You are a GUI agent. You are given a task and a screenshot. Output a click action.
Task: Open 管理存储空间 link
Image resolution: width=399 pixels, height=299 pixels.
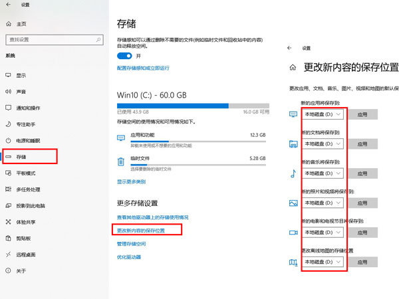click(x=131, y=244)
